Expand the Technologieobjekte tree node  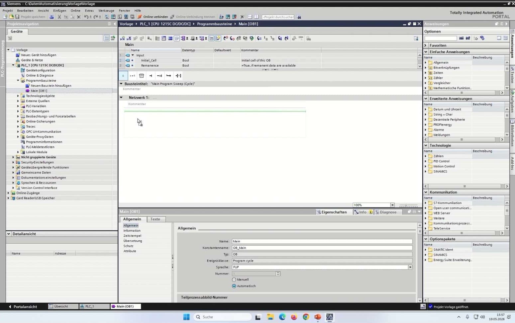coord(18,96)
